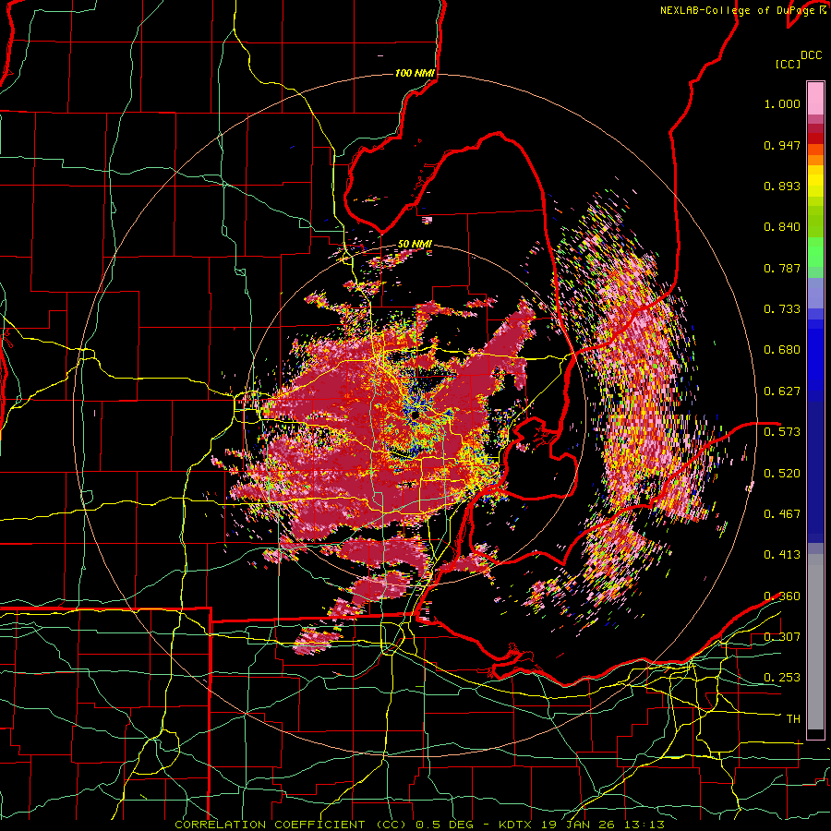This screenshot has height=831, width=831.
Task: Select the 0.413 scale label
Action: point(782,555)
